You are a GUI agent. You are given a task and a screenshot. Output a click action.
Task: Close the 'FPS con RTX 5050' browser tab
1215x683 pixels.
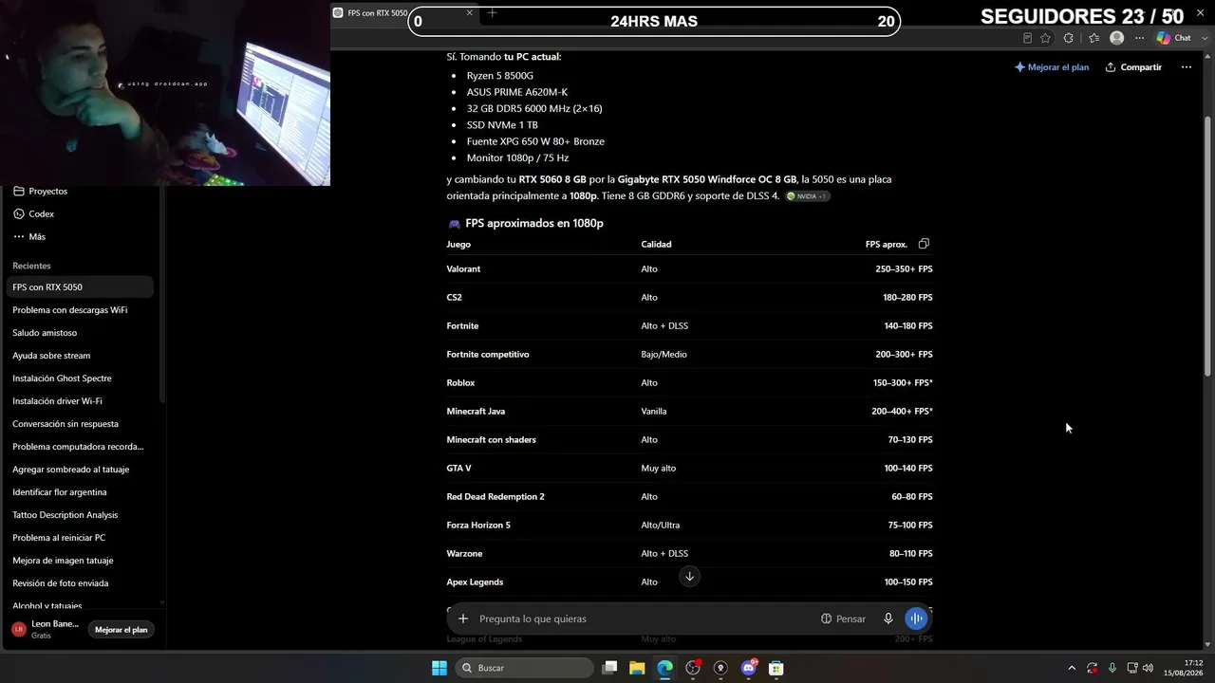pyautogui.click(x=469, y=13)
